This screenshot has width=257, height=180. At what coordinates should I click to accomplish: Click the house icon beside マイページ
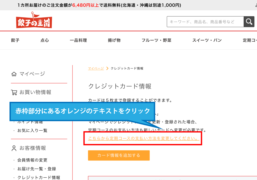[x=14, y=74]
